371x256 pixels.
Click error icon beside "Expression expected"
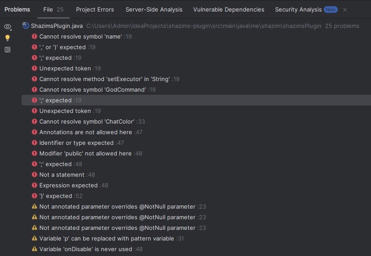34,185
